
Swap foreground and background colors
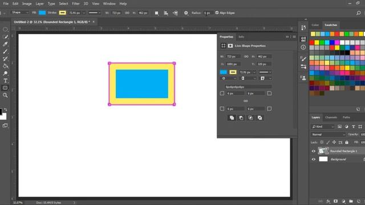tap(6, 109)
